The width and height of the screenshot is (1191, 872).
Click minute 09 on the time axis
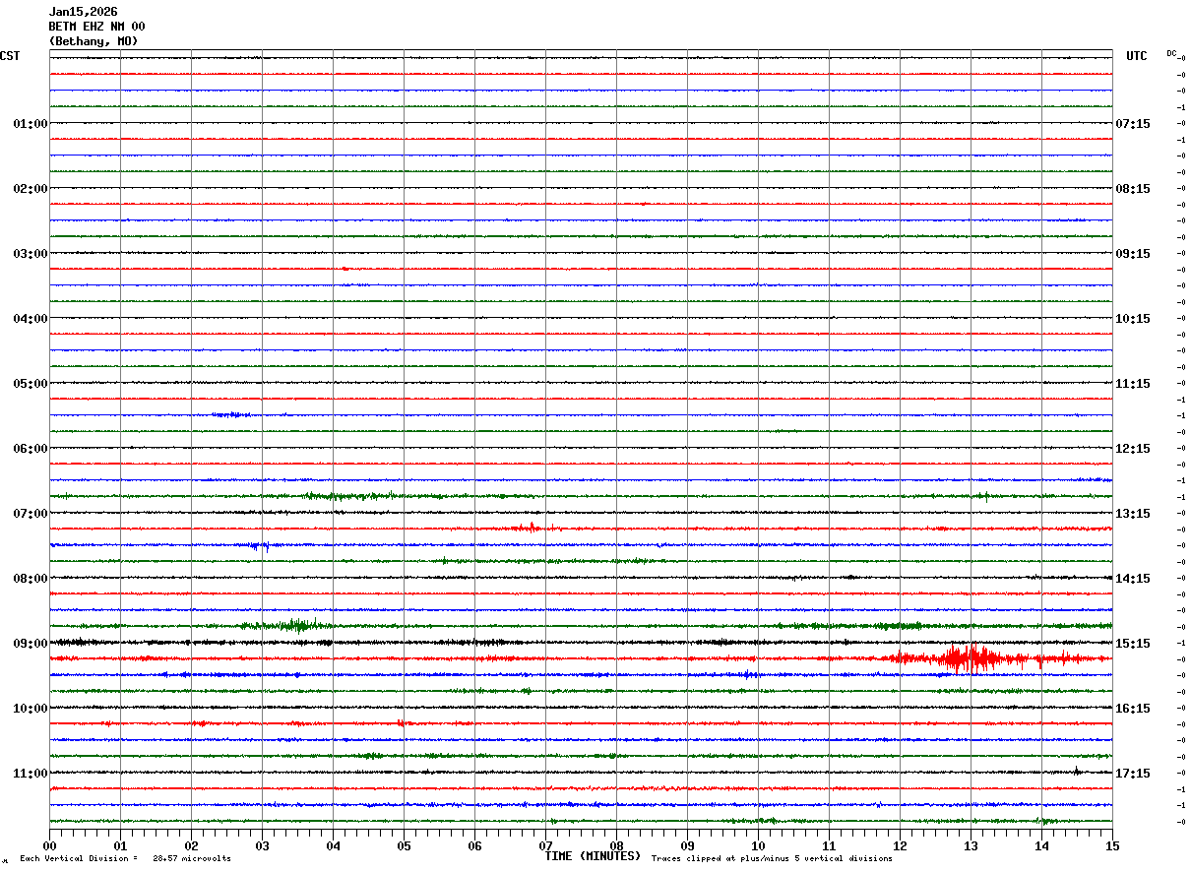click(x=687, y=845)
